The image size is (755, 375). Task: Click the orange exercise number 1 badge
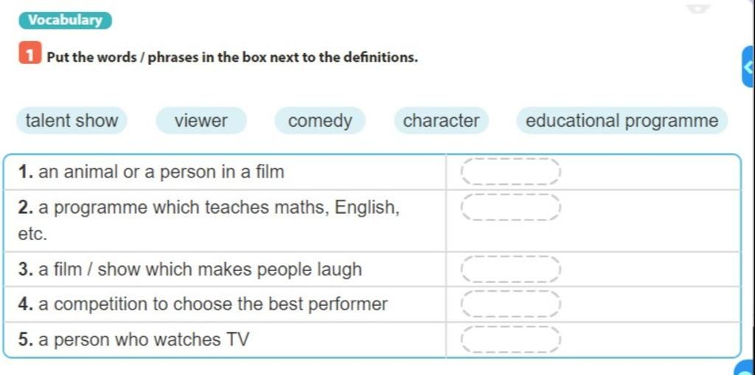click(29, 54)
